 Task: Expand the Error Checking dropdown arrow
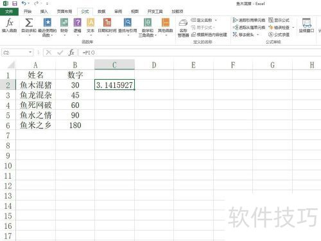coord(293,28)
